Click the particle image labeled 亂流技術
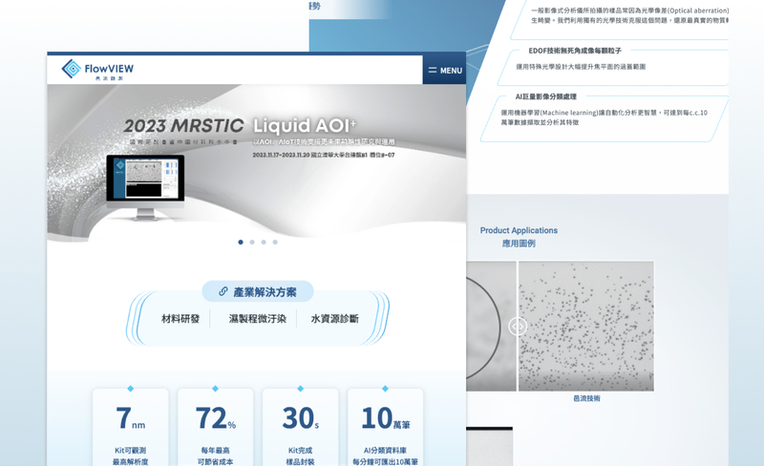This screenshot has width=764, height=466. point(586,326)
